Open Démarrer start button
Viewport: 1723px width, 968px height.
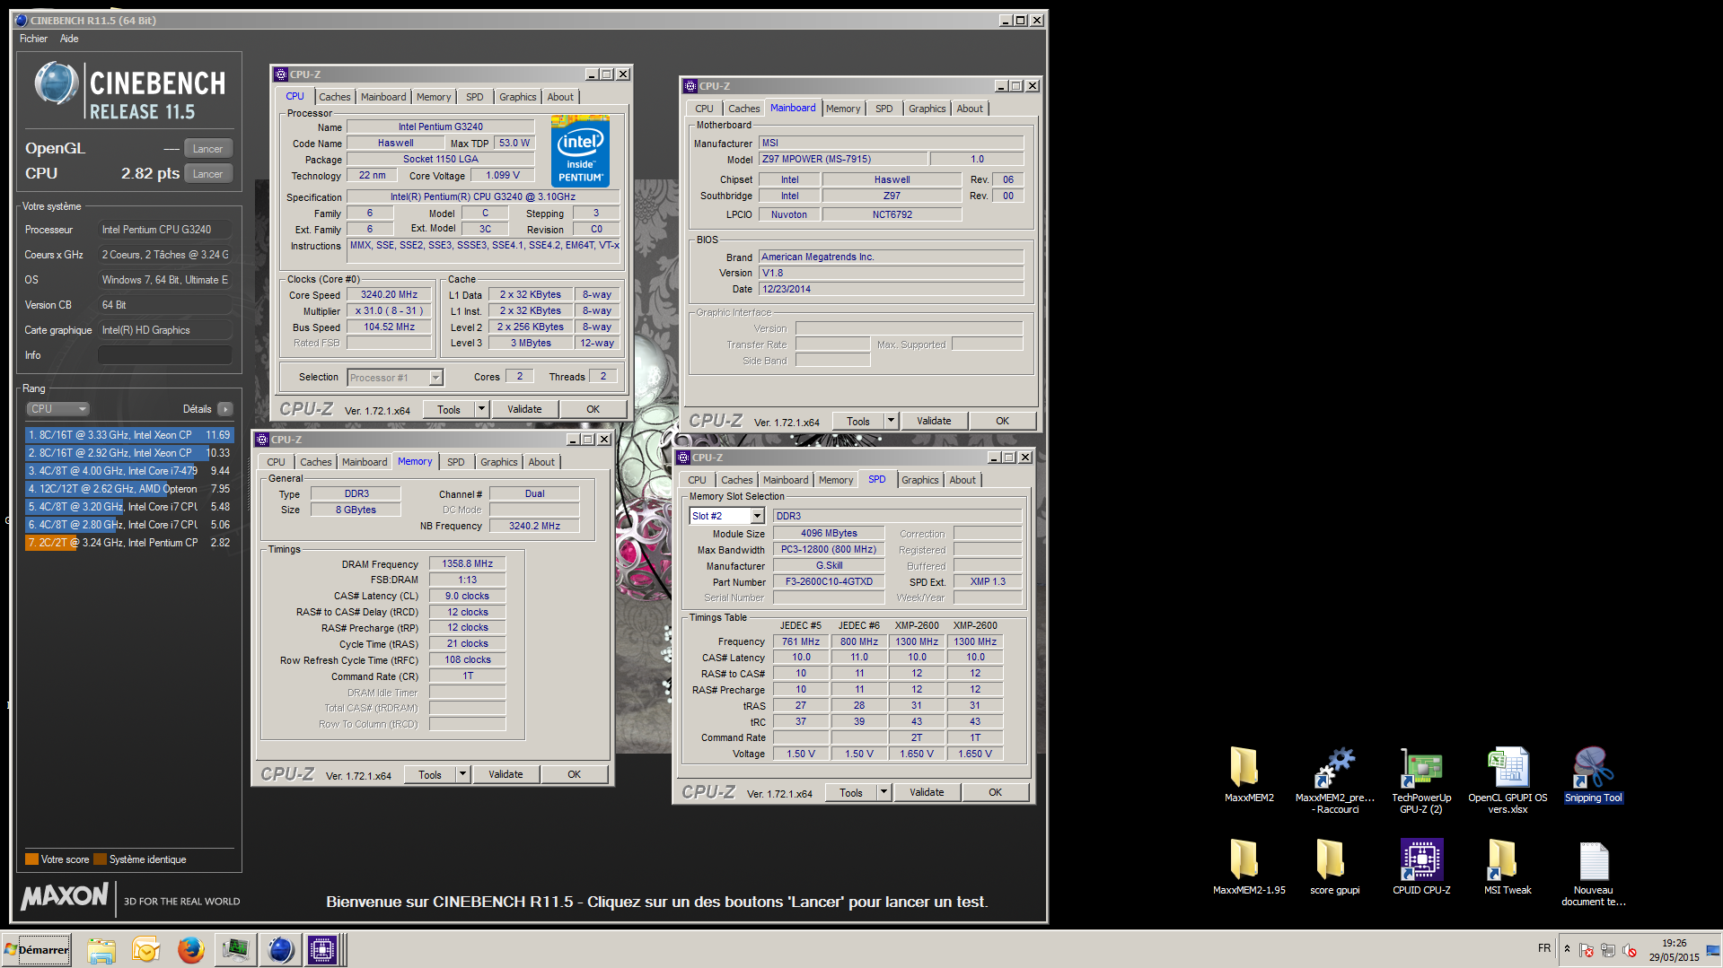point(37,950)
